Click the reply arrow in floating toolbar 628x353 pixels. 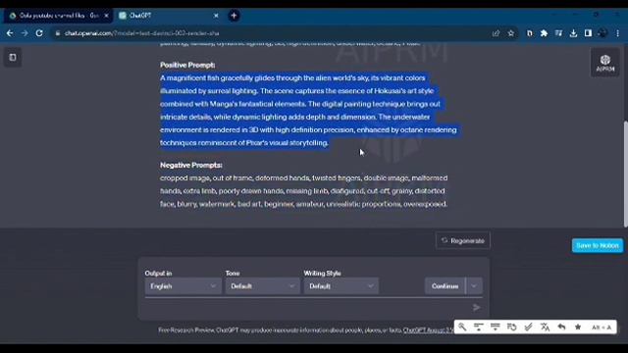561,327
